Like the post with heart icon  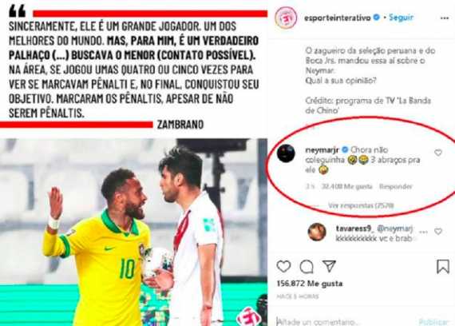283,266
